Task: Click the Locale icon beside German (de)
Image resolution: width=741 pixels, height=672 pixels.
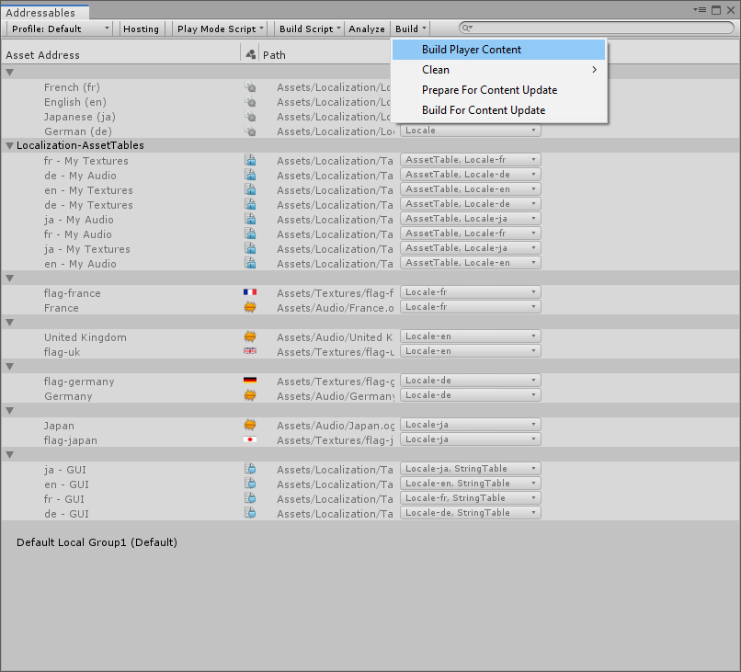Action: [250, 131]
